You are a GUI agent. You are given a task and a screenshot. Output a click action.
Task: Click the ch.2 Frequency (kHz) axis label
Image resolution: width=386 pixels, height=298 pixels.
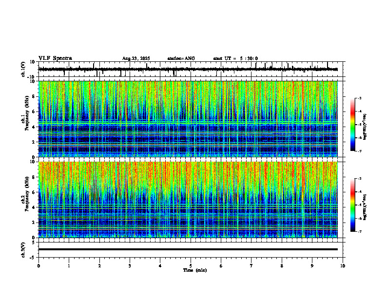[x=26, y=194]
